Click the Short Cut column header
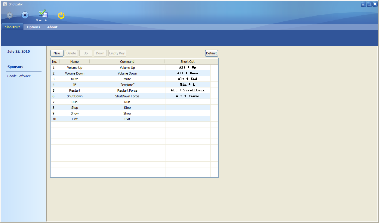 pyautogui.click(x=187, y=62)
